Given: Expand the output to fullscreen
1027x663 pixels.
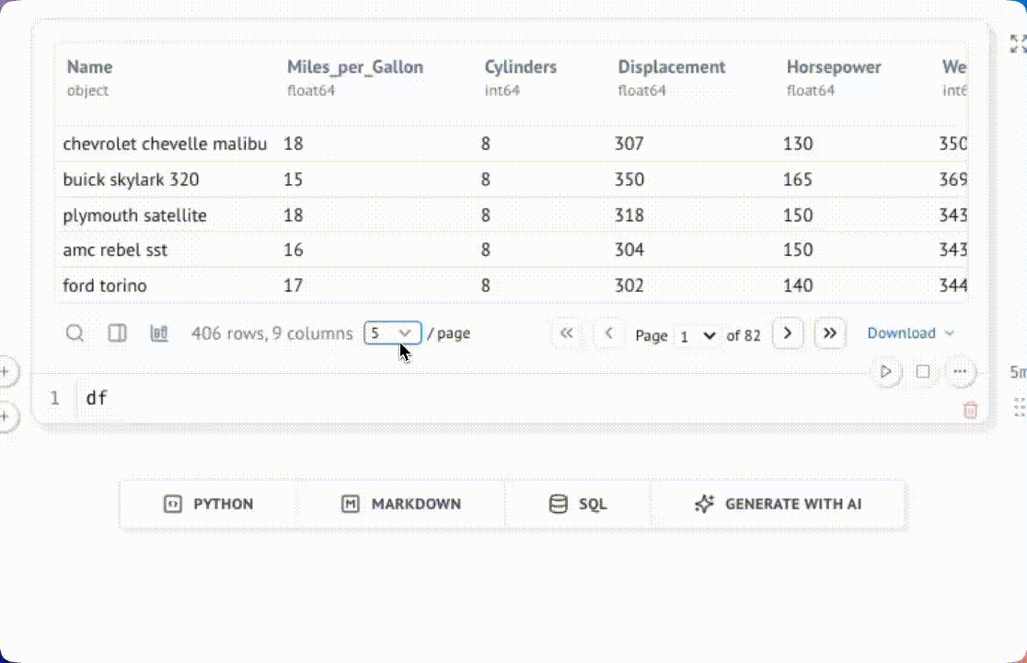Looking at the screenshot, I should (x=1018, y=44).
